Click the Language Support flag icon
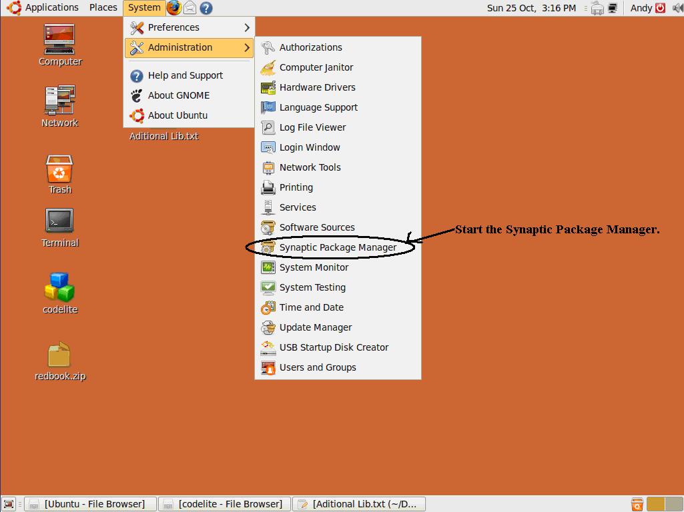Screen dimensions: 684x512 pyautogui.click(x=268, y=107)
